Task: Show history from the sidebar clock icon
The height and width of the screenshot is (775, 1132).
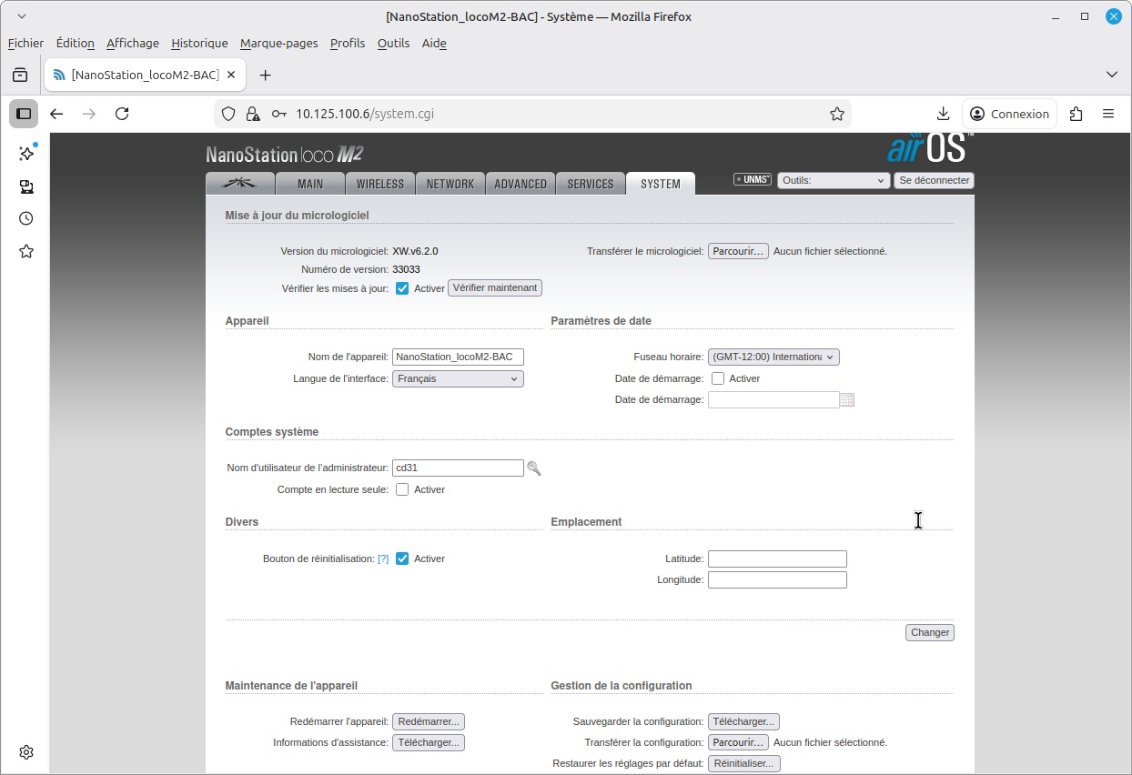Action: (x=26, y=218)
